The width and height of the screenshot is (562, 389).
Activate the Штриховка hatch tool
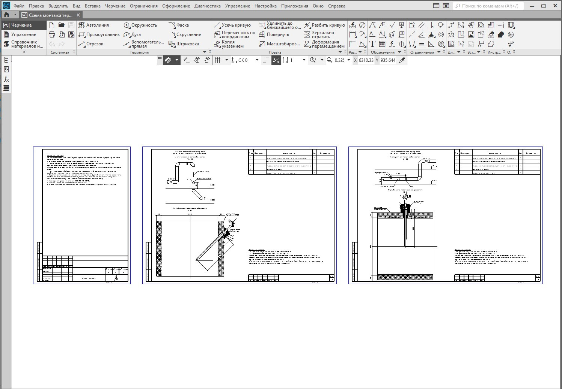click(x=184, y=44)
